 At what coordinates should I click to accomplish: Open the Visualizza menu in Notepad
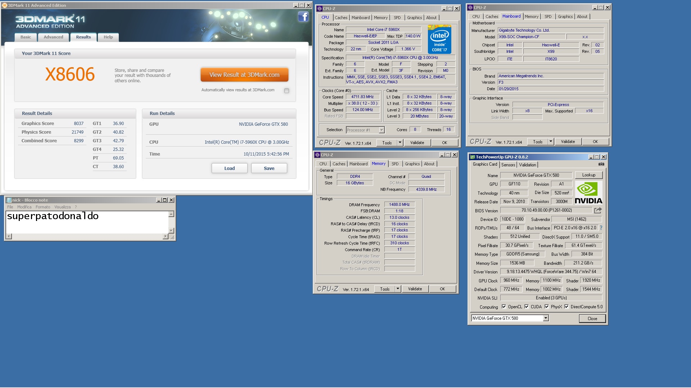pyautogui.click(x=62, y=207)
